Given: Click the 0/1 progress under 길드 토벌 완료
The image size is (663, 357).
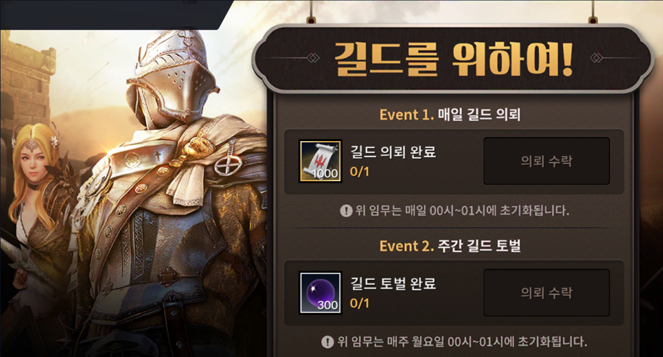Looking at the screenshot, I should pyautogui.click(x=360, y=304).
